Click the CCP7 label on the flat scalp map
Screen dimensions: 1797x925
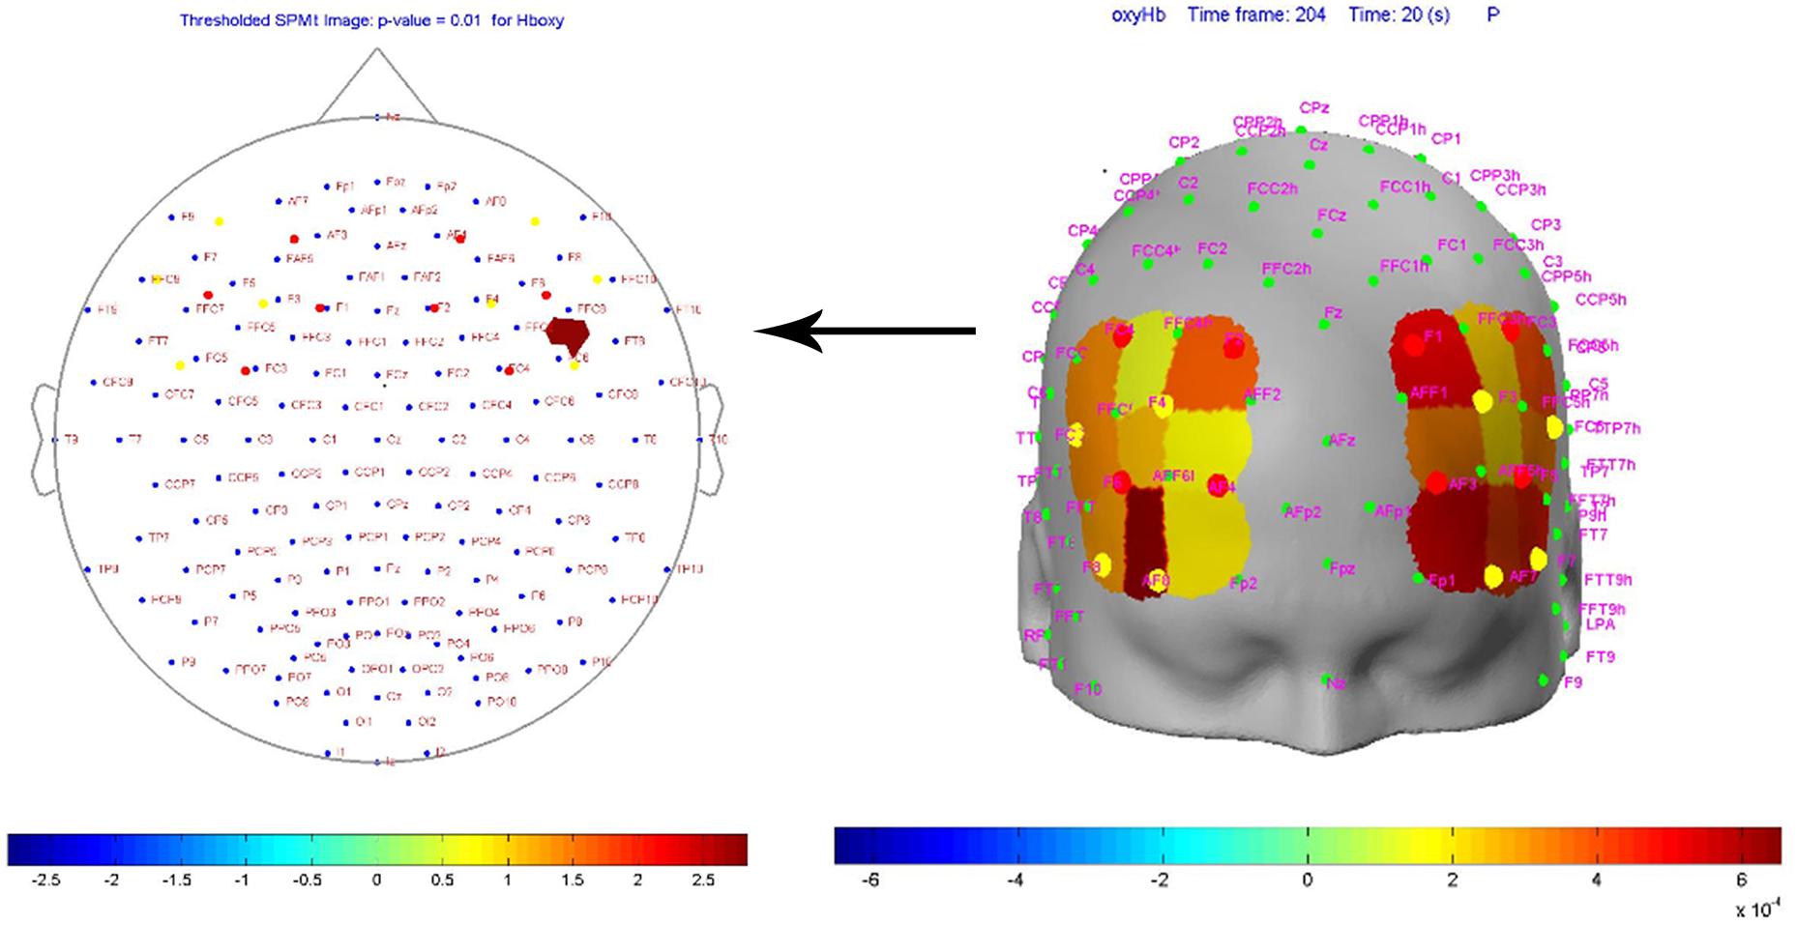tap(180, 484)
